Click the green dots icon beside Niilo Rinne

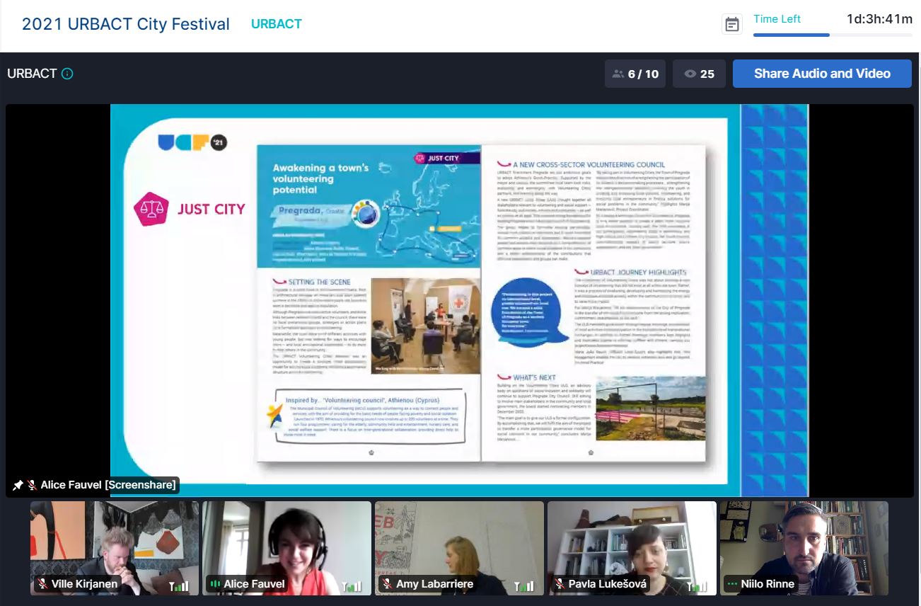tap(732, 585)
